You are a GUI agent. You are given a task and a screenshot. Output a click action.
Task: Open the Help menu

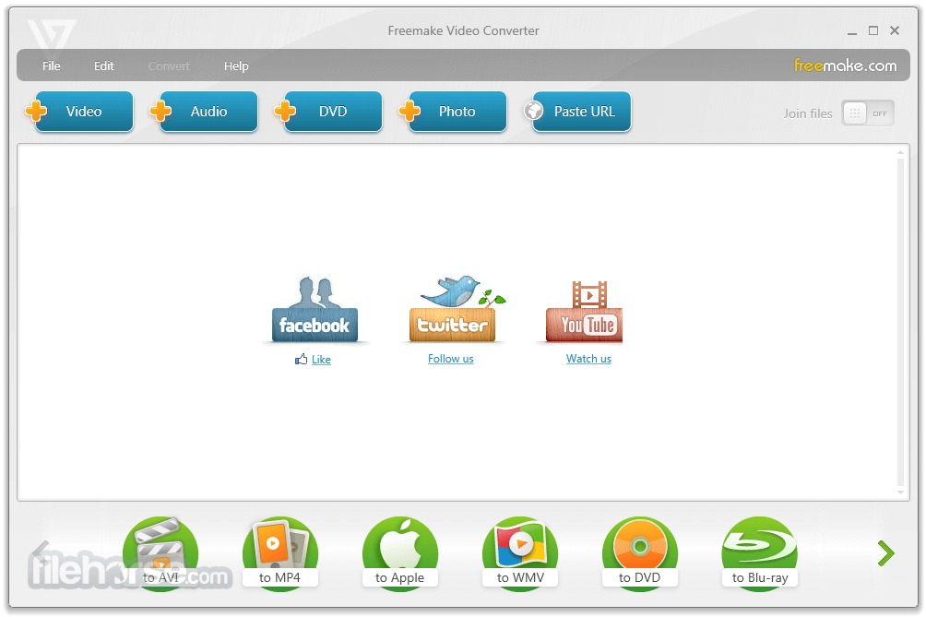[x=236, y=66]
